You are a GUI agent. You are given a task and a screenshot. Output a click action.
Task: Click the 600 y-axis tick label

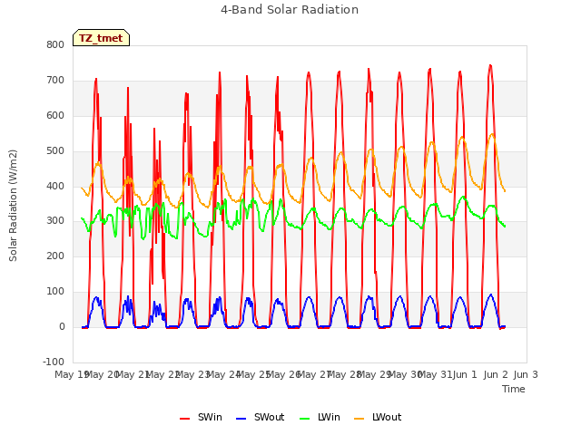point(55,115)
